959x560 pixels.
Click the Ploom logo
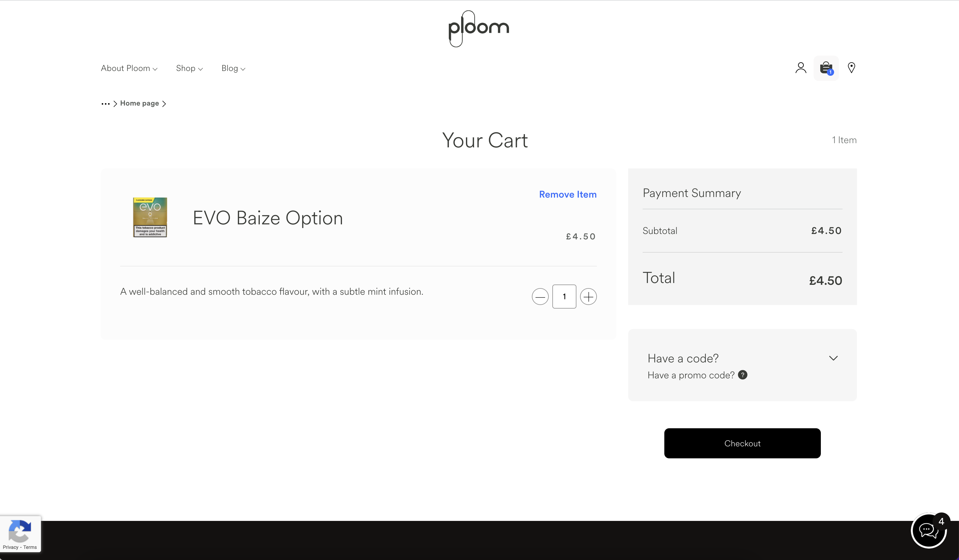click(x=479, y=29)
